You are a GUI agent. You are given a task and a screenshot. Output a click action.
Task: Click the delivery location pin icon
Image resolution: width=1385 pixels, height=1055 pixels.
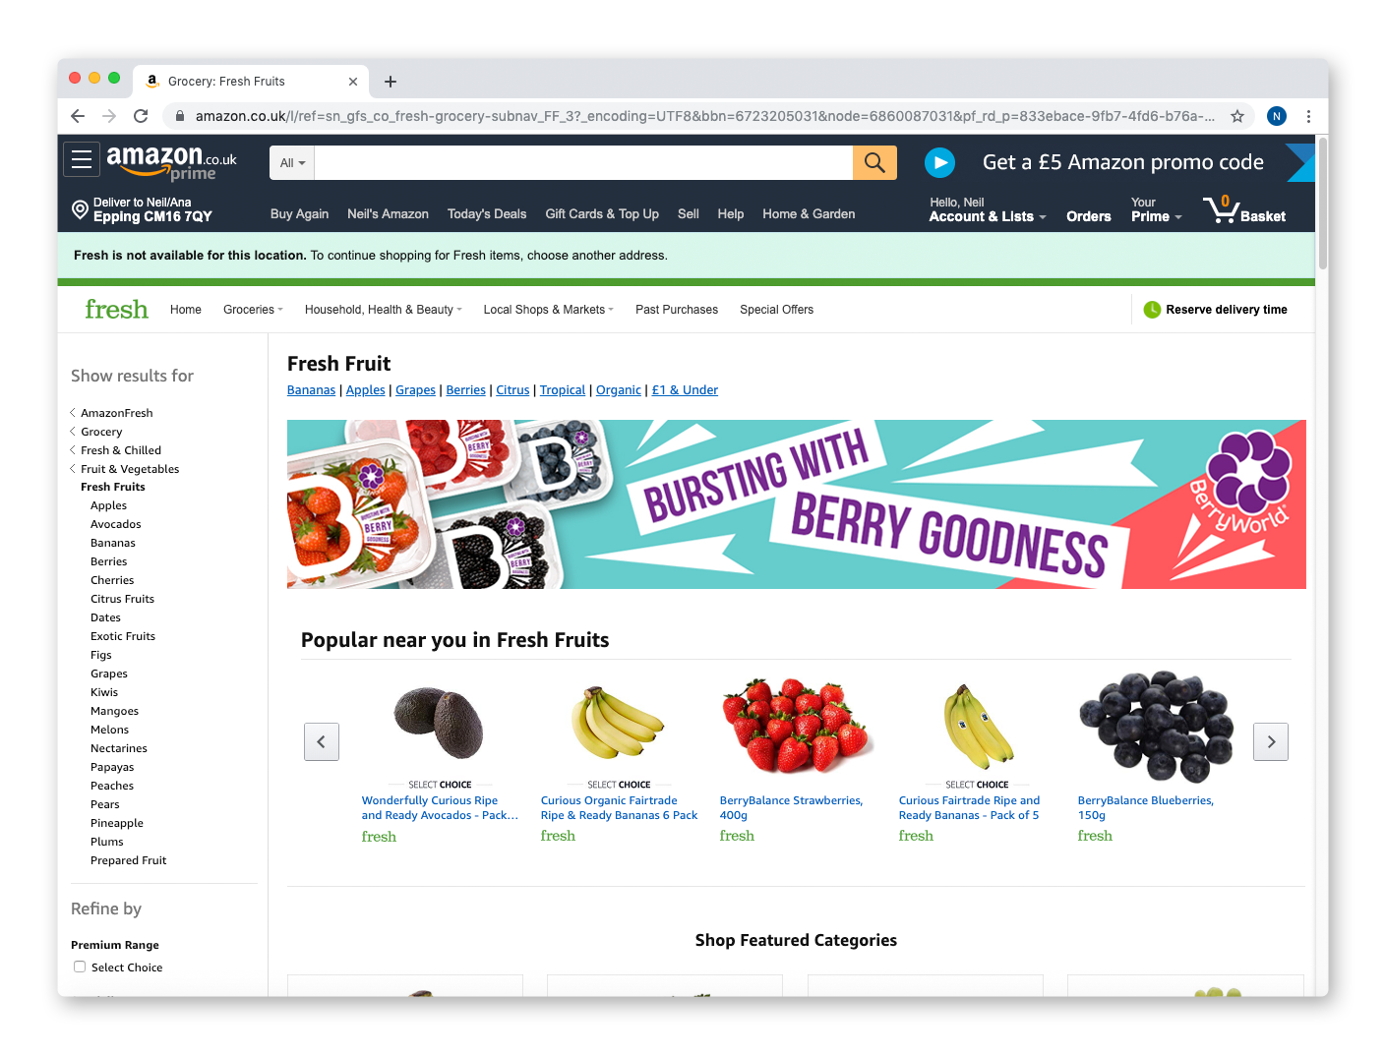81,209
